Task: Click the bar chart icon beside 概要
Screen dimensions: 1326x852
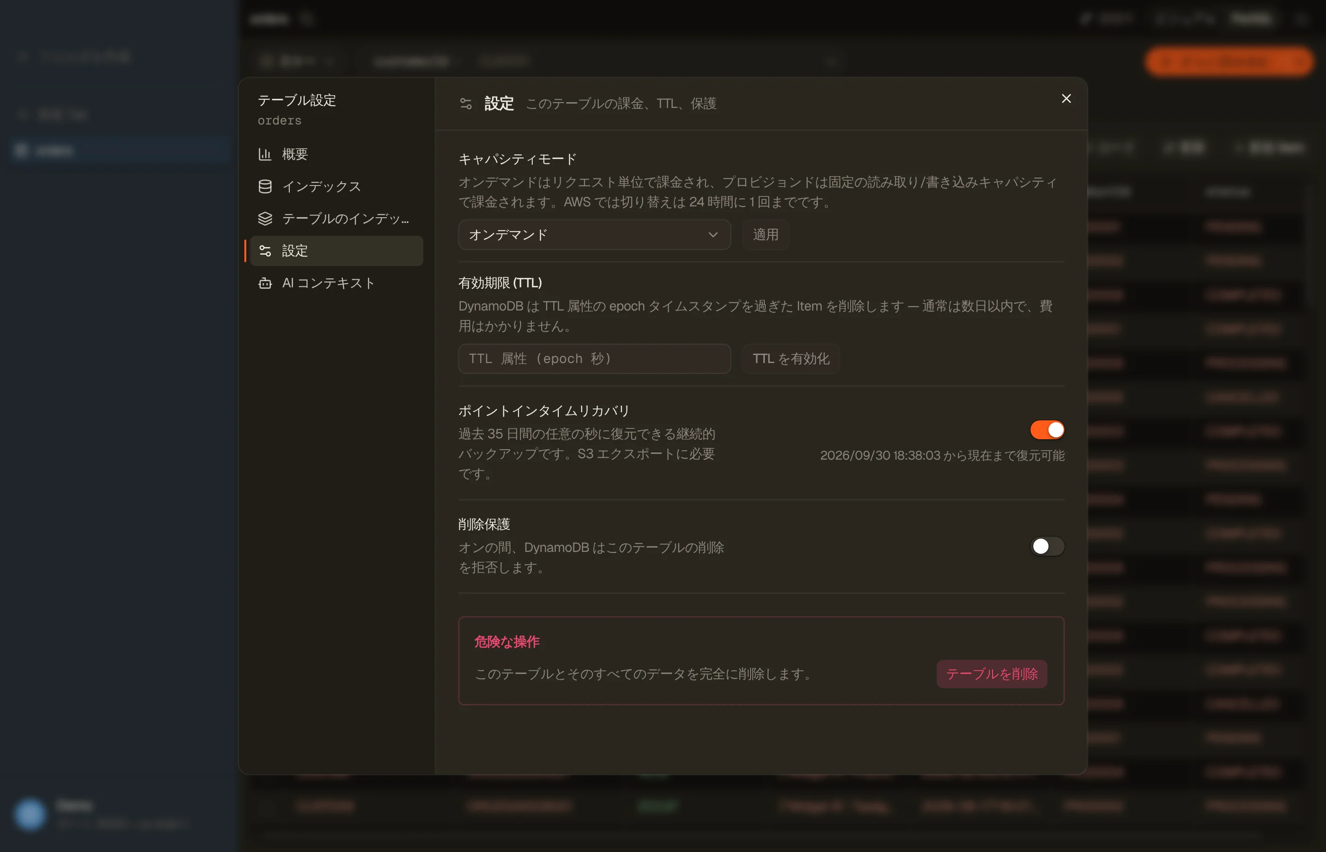Action: coord(265,154)
